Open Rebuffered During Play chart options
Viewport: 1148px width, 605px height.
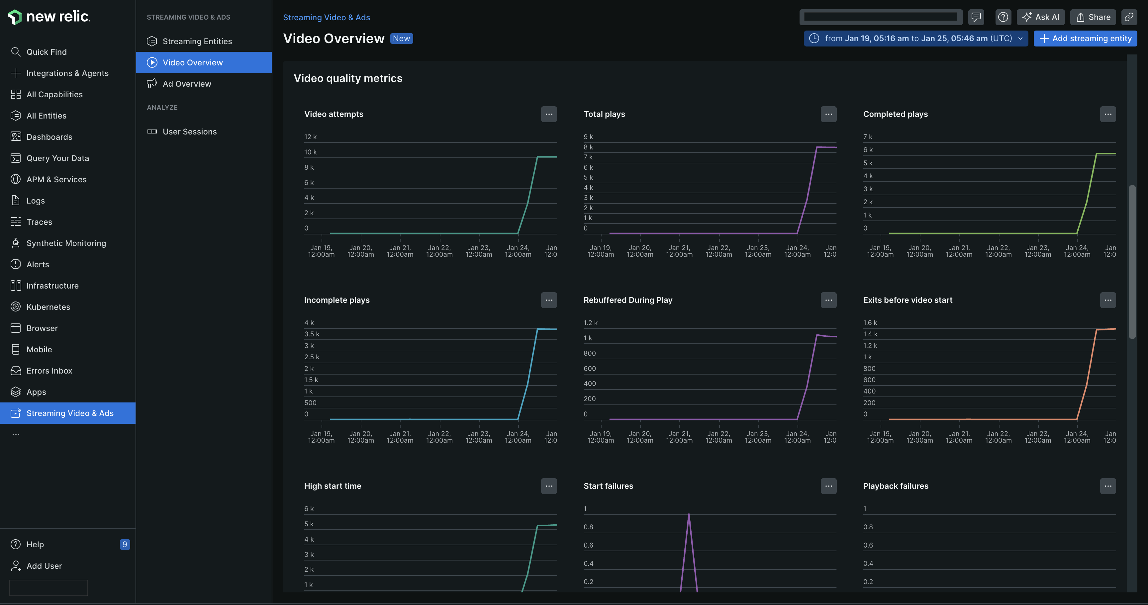(x=828, y=300)
